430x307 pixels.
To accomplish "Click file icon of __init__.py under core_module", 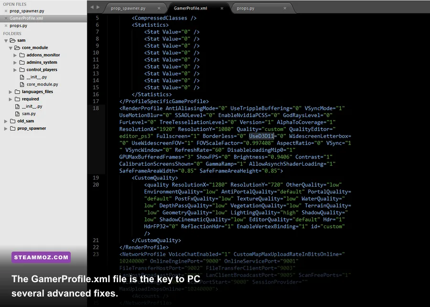I will point(22,77).
